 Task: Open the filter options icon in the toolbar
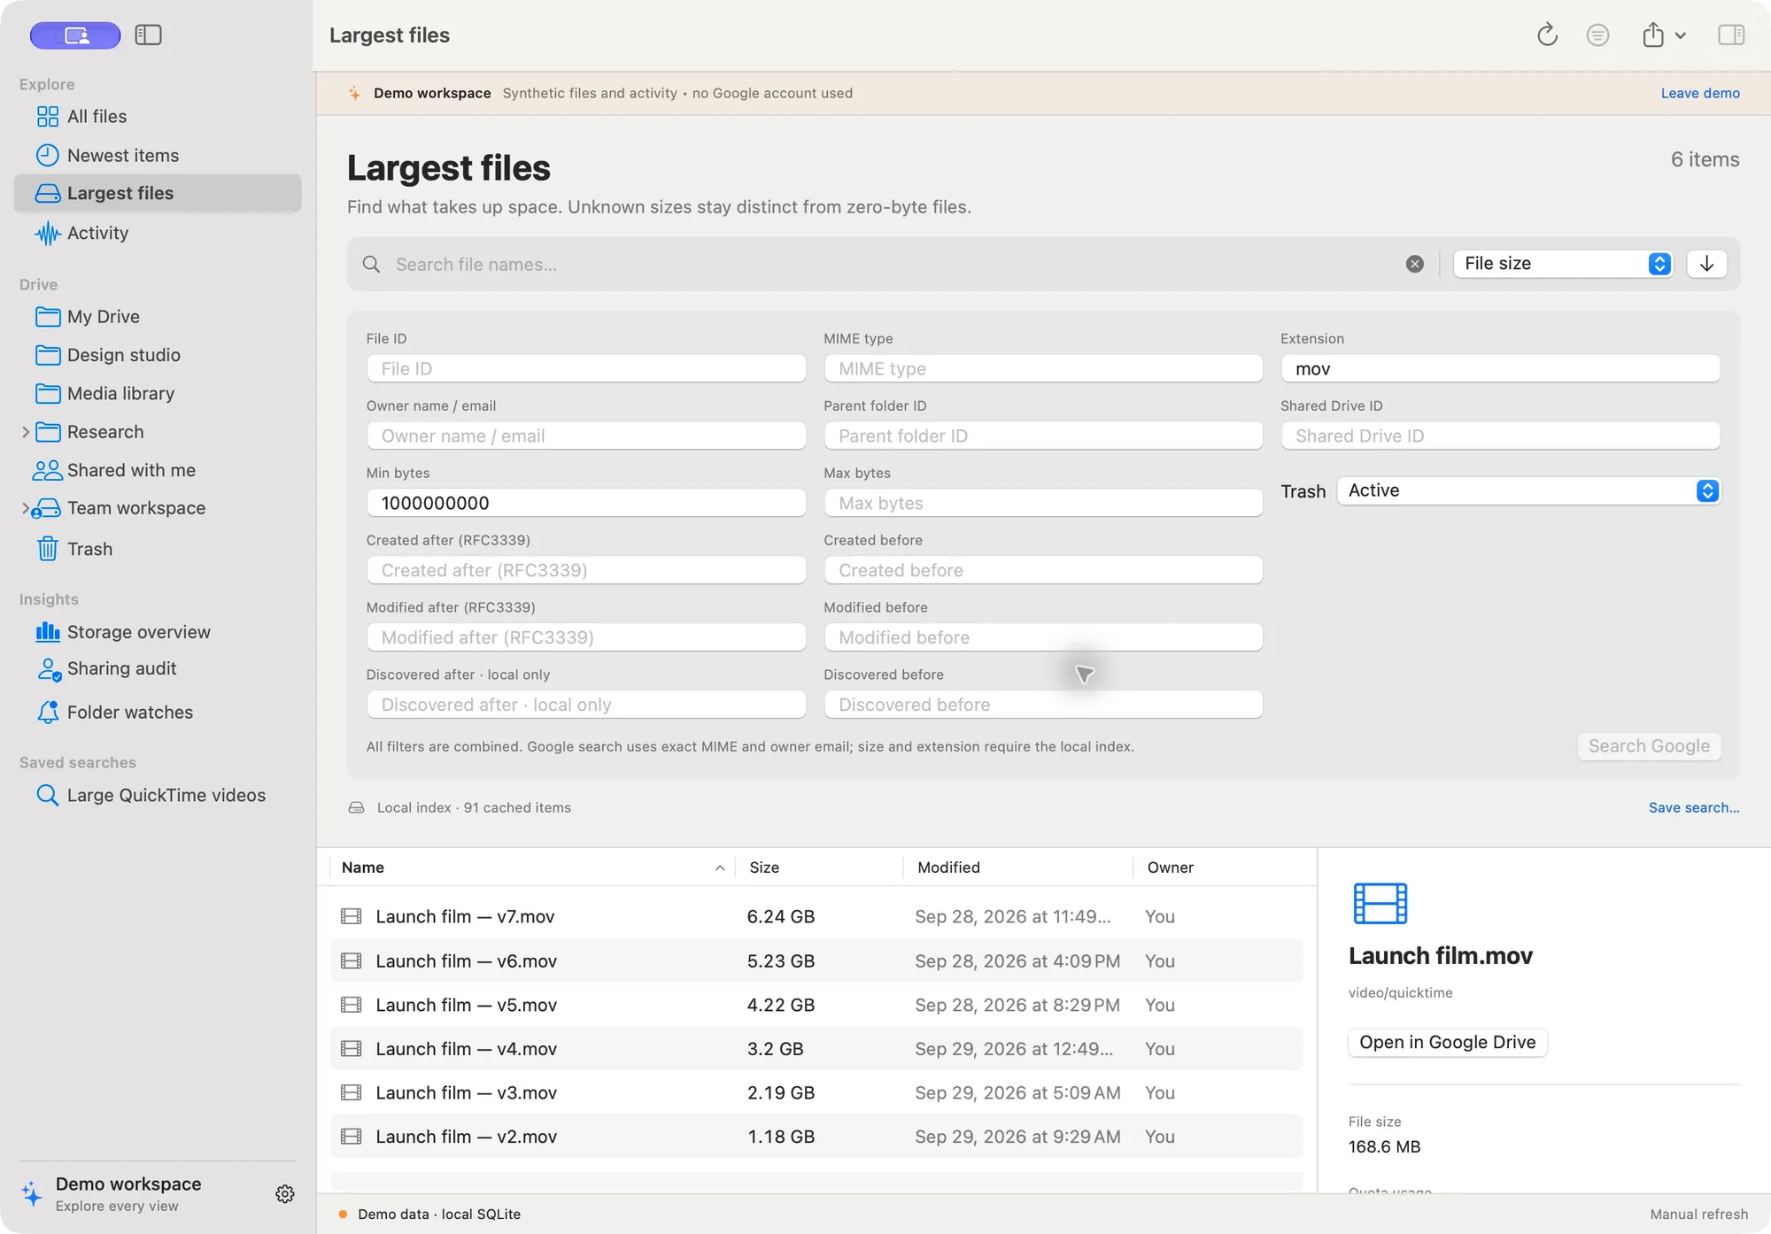(1597, 35)
